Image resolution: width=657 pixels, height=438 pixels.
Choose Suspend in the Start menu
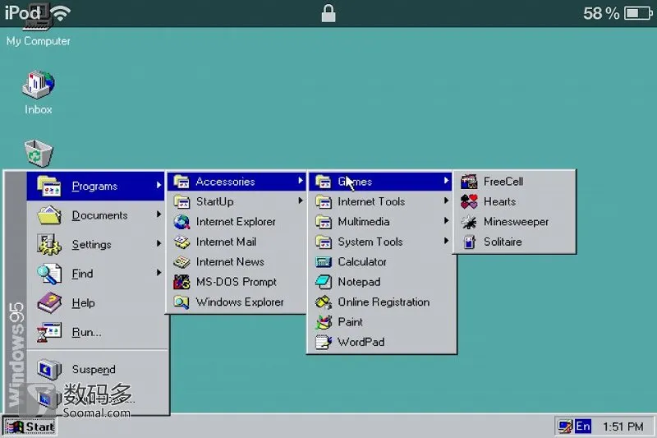click(96, 369)
